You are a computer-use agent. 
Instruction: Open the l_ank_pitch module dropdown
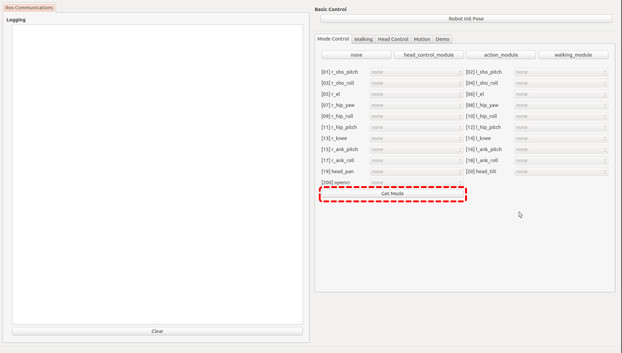(x=561, y=150)
